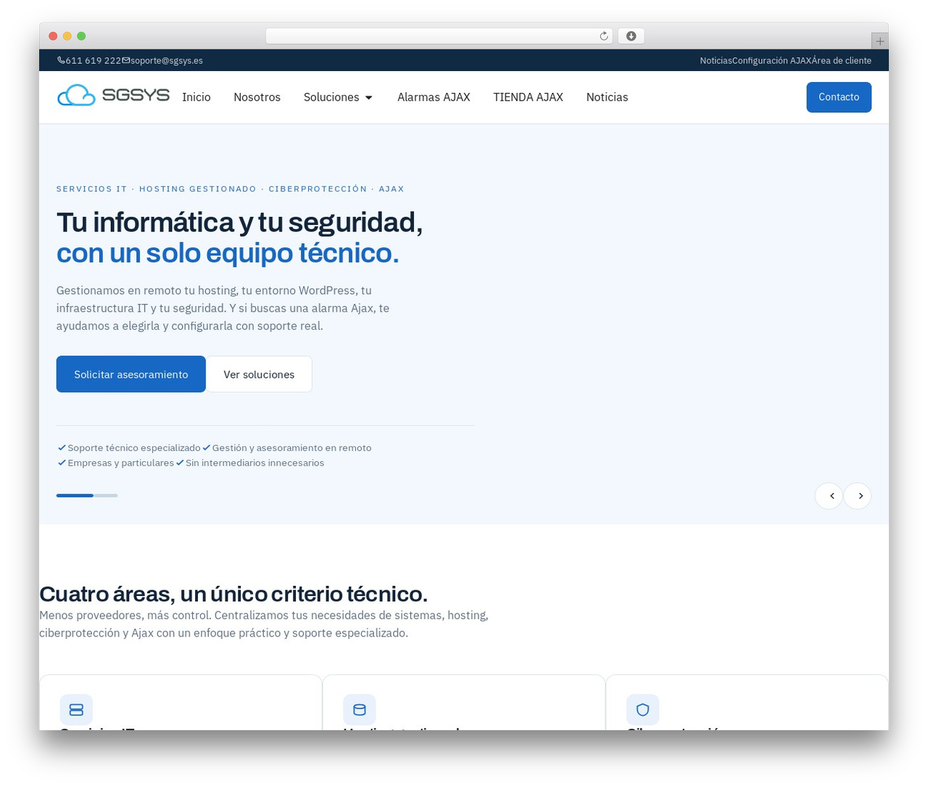This screenshot has height=786, width=928.
Task: Click the shield icon in the third card
Action: pyautogui.click(x=642, y=710)
